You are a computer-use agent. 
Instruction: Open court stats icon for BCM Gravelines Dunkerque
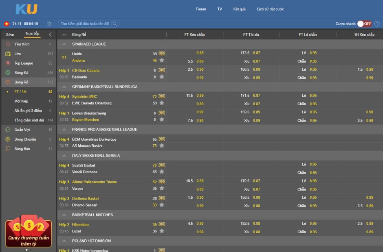pyautogui.click(x=162, y=139)
